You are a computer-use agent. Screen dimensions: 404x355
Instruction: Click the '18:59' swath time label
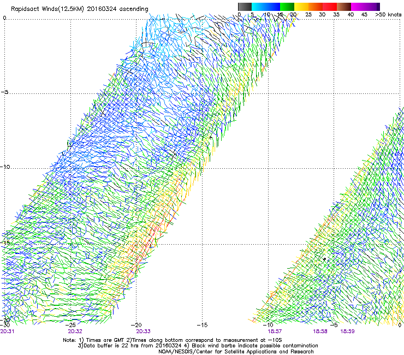point(347,332)
